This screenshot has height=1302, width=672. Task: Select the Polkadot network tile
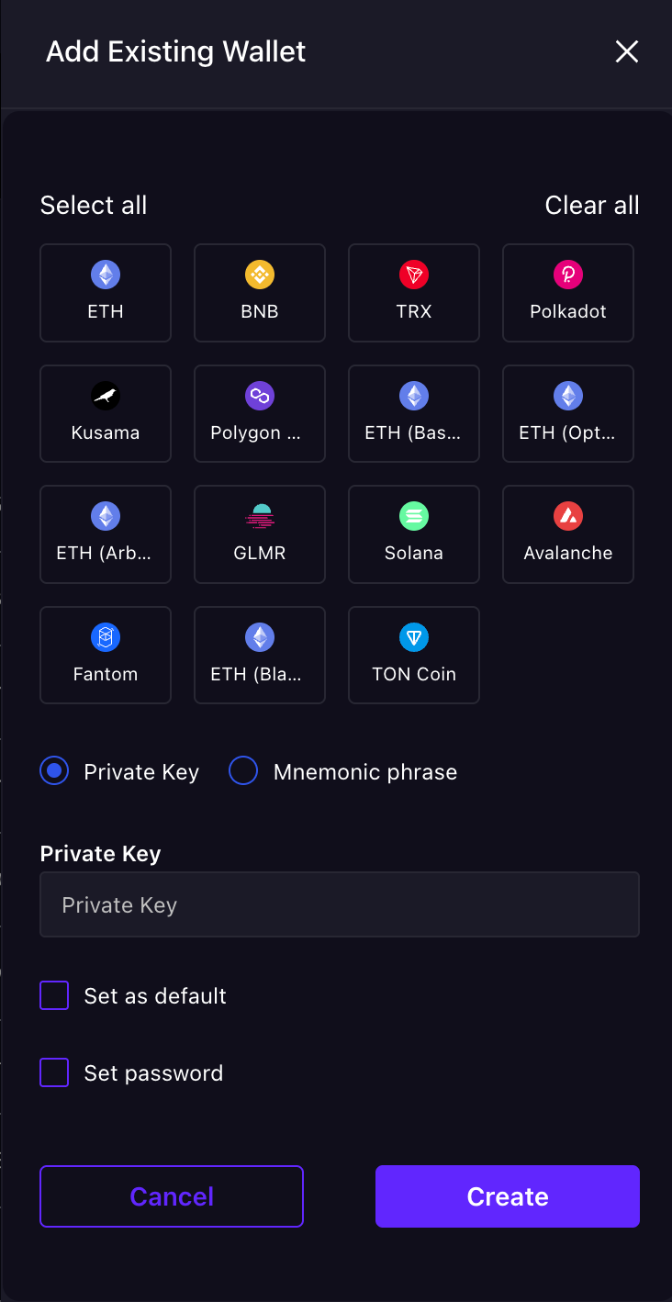[x=568, y=292]
